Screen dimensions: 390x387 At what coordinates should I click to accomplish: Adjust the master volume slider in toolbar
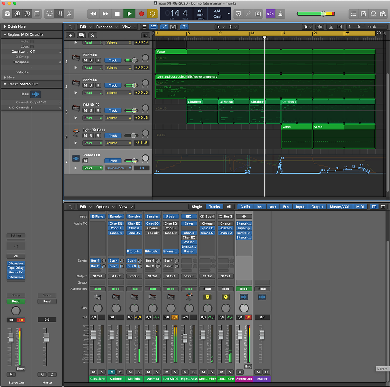pos(323,14)
